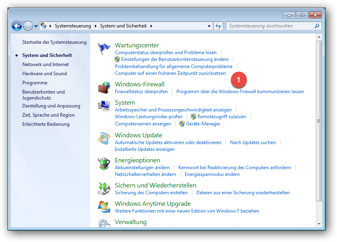Click Arbeitsspeicher und Prozessorgeschwindigkeit anzeigen
This screenshot has width=337, height=242.
coord(173,110)
